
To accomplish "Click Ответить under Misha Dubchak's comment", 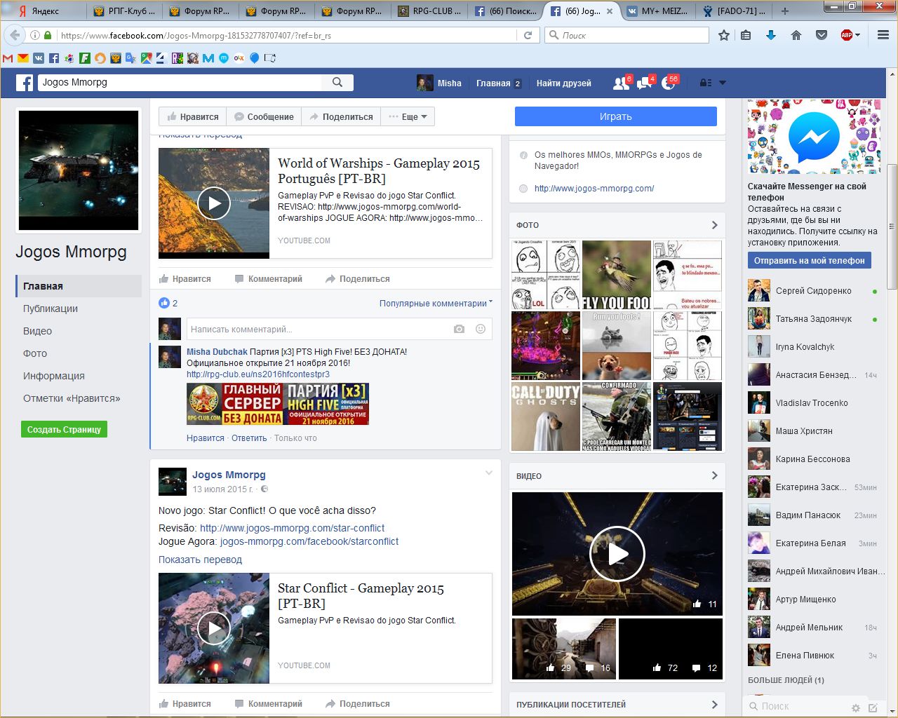I will [249, 438].
